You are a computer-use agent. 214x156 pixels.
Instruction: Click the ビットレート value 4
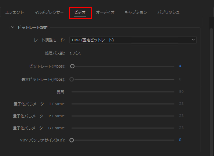(180, 66)
